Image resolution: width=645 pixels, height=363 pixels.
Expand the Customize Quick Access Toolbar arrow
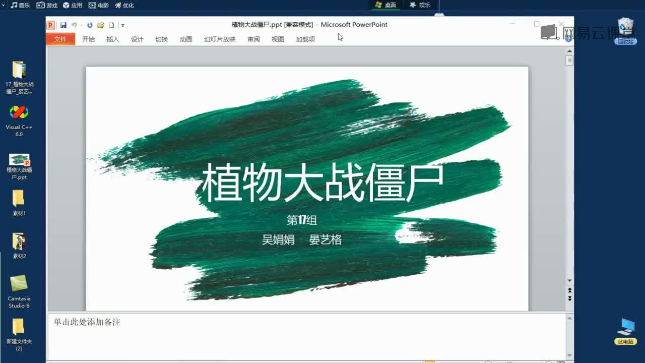[122, 26]
